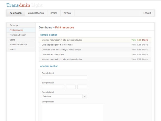161x121 pixels.
Task: Click inside the large text area
Action: 72,112
